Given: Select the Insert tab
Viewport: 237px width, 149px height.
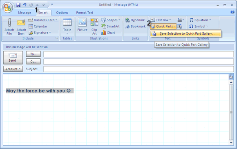Looking at the screenshot, I should pyautogui.click(x=43, y=13).
